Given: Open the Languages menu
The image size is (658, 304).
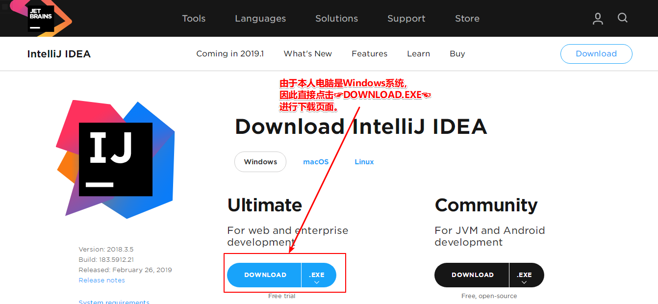Looking at the screenshot, I should point(260,18).
